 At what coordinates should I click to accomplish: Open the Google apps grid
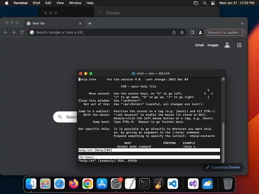[x=239, y=45]
